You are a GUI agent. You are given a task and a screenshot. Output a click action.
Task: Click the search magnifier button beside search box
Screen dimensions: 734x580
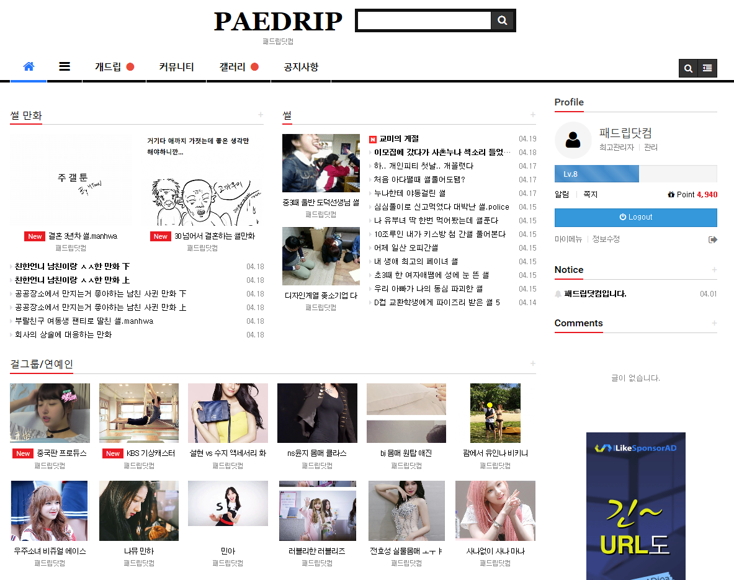[503, 20]
